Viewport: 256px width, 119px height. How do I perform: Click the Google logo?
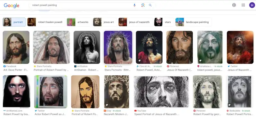click(12, 5)
